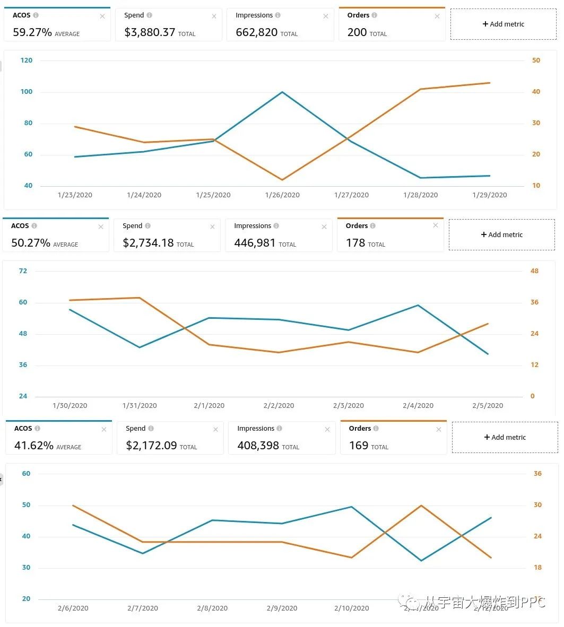Viewport: 564px width, 627px height.
Task: Click Add metric beside the 200 Orders card
Action: (503, 24)
